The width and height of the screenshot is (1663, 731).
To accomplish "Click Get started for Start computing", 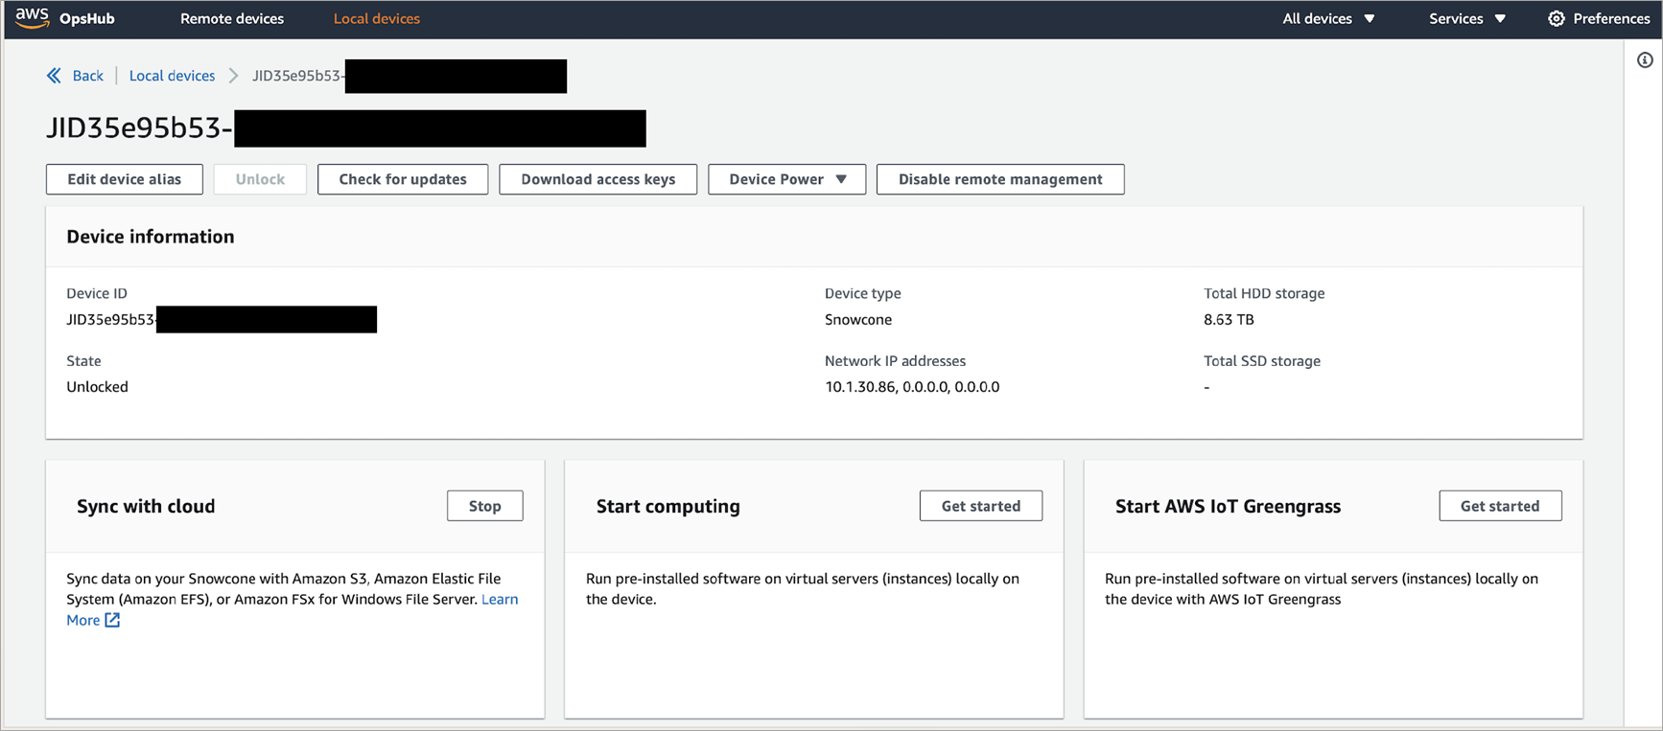I will [981, 506].
